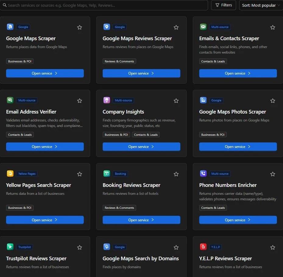Open service for Company Insights
Viewport: 283px width, 277px height.
(141, 147)
